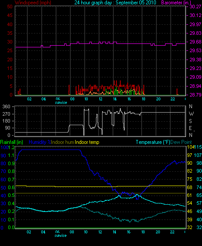Image resolution: width=202 pixels, height=246 pixels.
Task: Select the 29.97 barometer scale value
Action: coord(195,24)
